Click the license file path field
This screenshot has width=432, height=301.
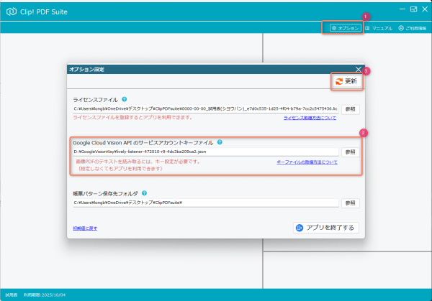[205, 109]
